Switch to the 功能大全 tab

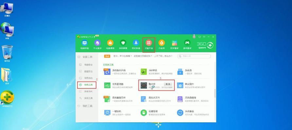(x=149, y=45)
